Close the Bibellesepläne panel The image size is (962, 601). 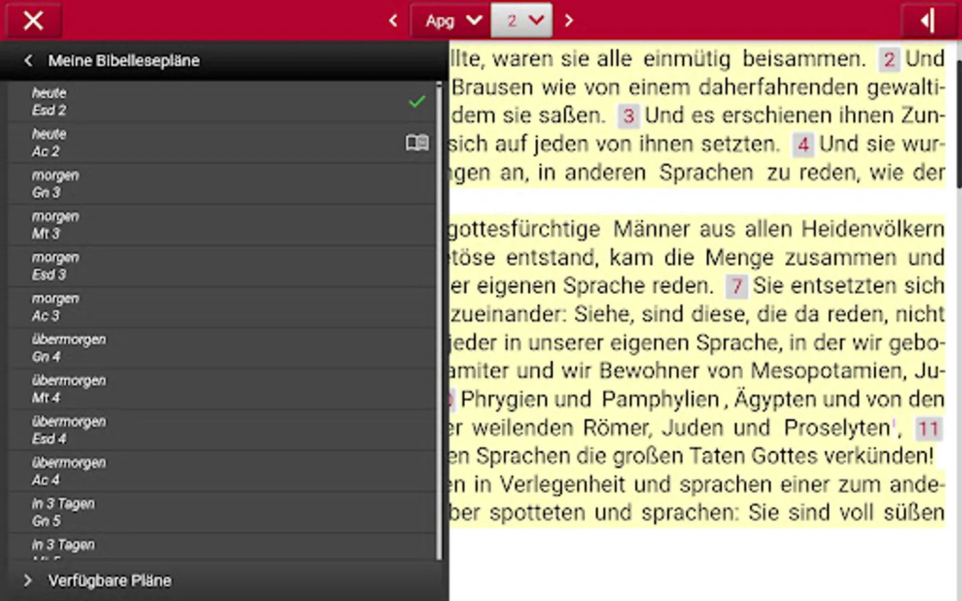click(x=33, y=20)
